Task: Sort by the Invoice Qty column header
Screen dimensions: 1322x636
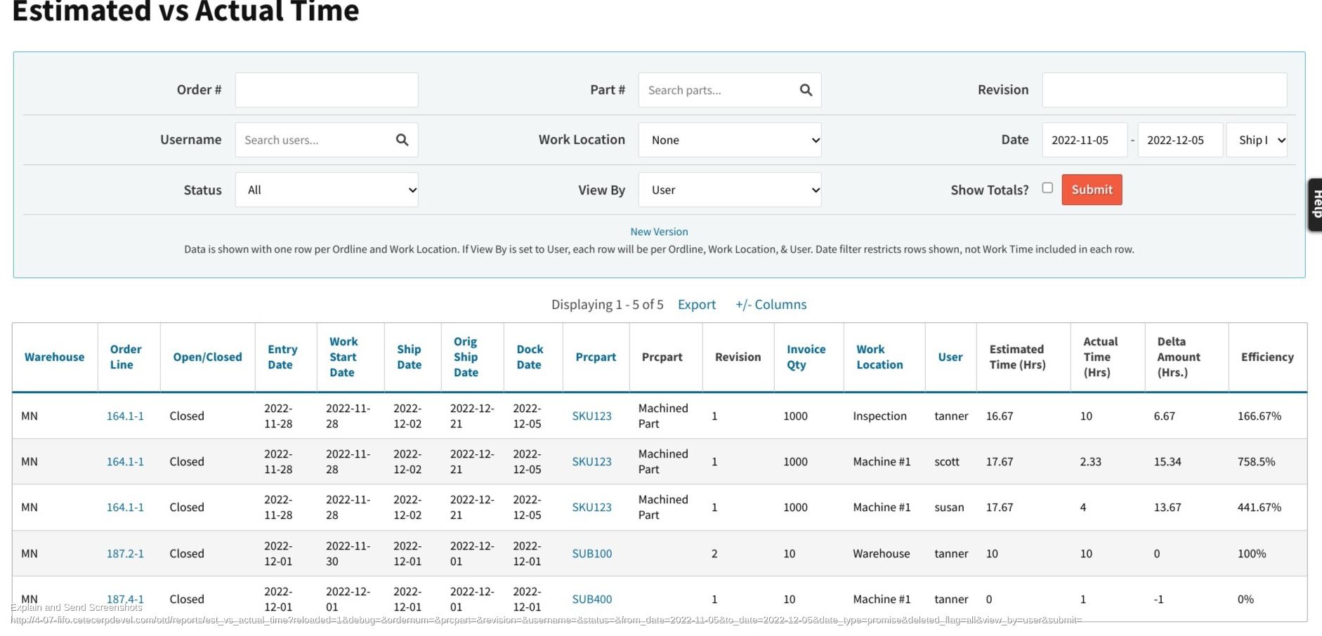Action: click(806, 357)
